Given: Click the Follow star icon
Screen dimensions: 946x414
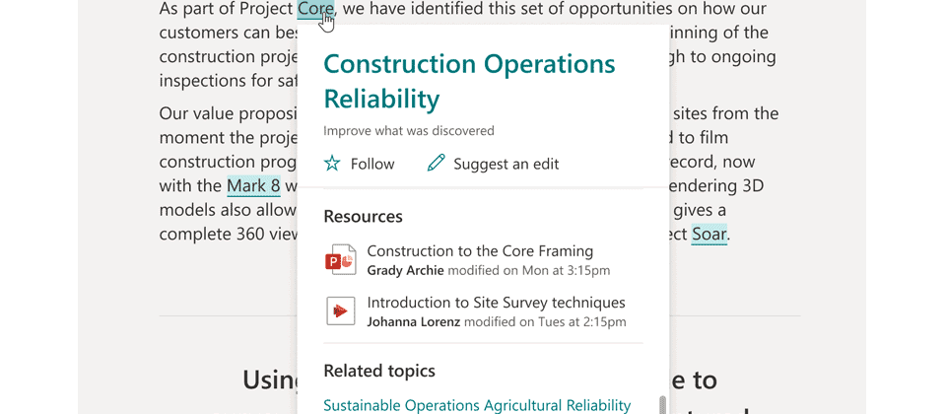Looking at the screenshot, I should pos(332,164).
